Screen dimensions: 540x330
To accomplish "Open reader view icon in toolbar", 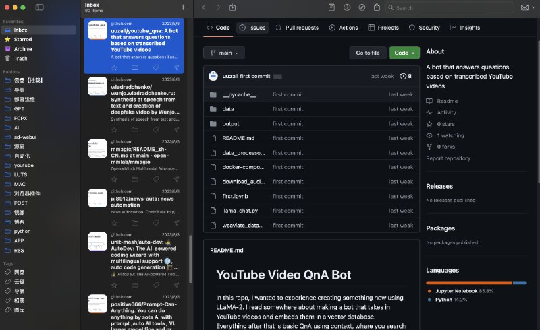I will 331,7.
